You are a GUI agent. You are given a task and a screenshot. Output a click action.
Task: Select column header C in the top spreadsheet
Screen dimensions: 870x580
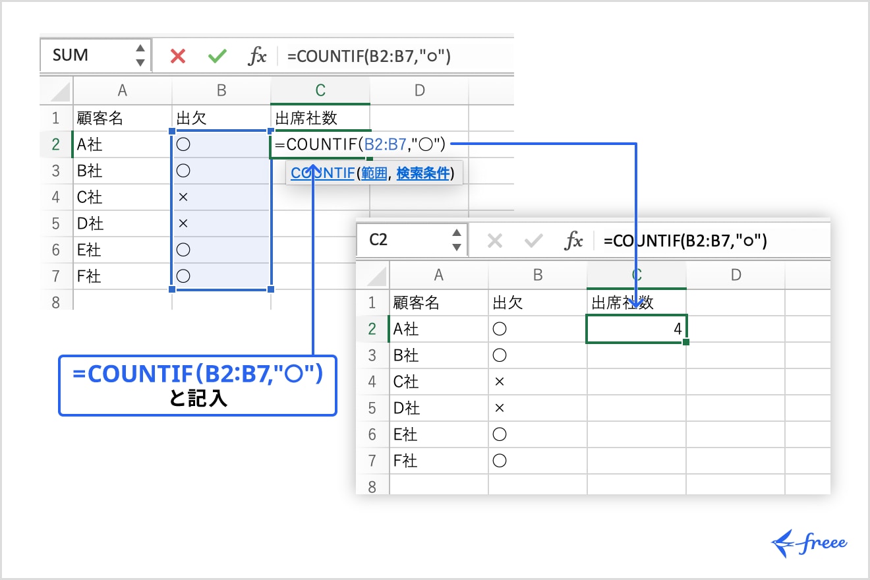point(320,90)
